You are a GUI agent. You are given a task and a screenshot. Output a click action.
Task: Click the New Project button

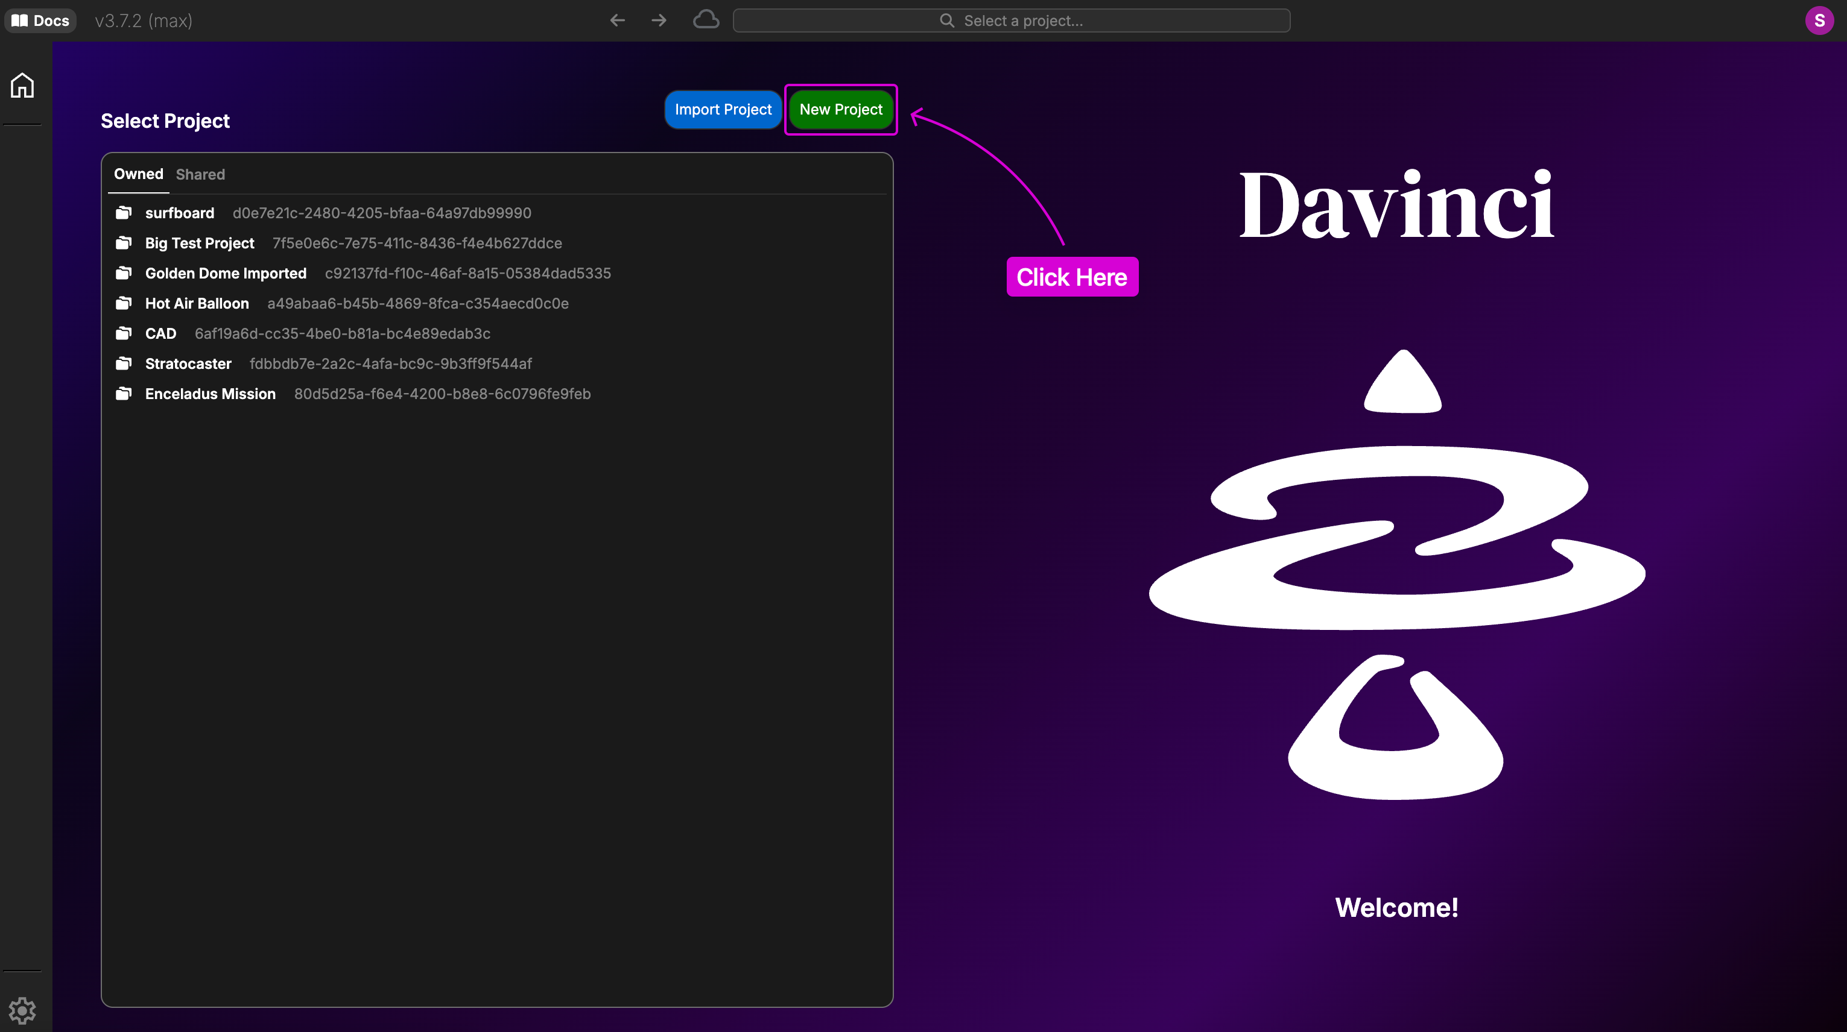[840, 110]
